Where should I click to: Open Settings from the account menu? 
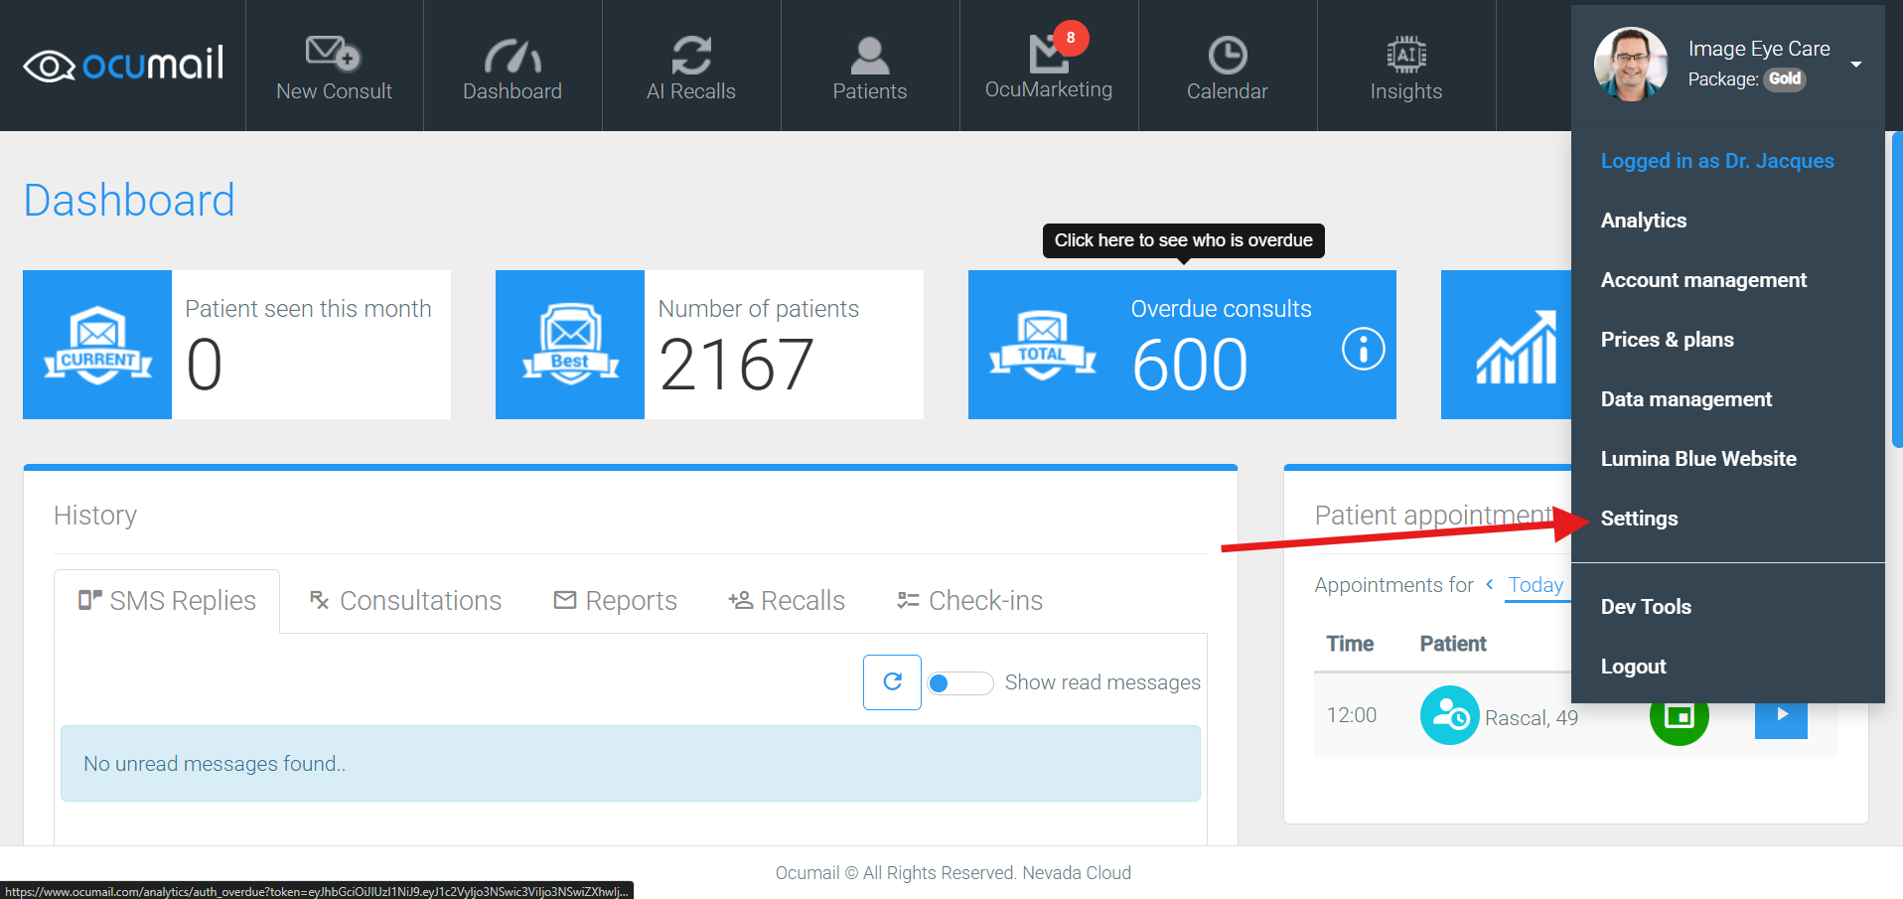click(x=1639, y=519)
